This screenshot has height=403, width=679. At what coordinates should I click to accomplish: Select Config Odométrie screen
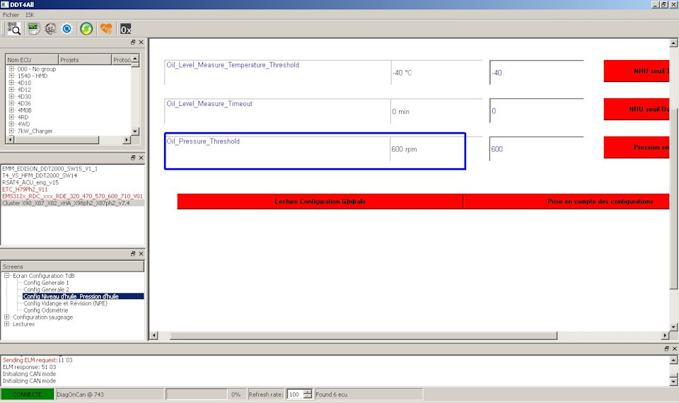click(x=45, y=310)
